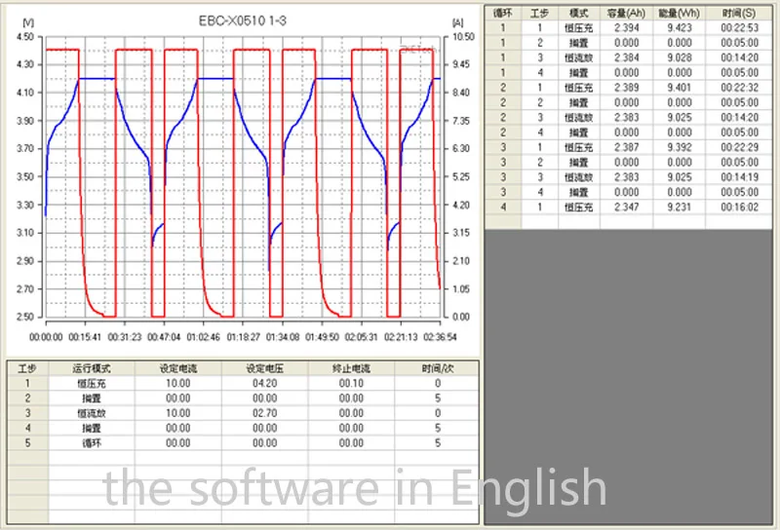
Task: Select capacity value 2.347
Action: 627,207
